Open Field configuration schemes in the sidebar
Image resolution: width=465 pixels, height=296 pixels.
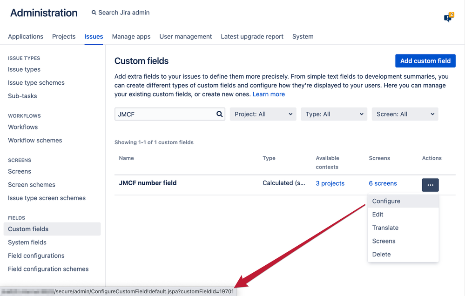click(x=48, y=269)
